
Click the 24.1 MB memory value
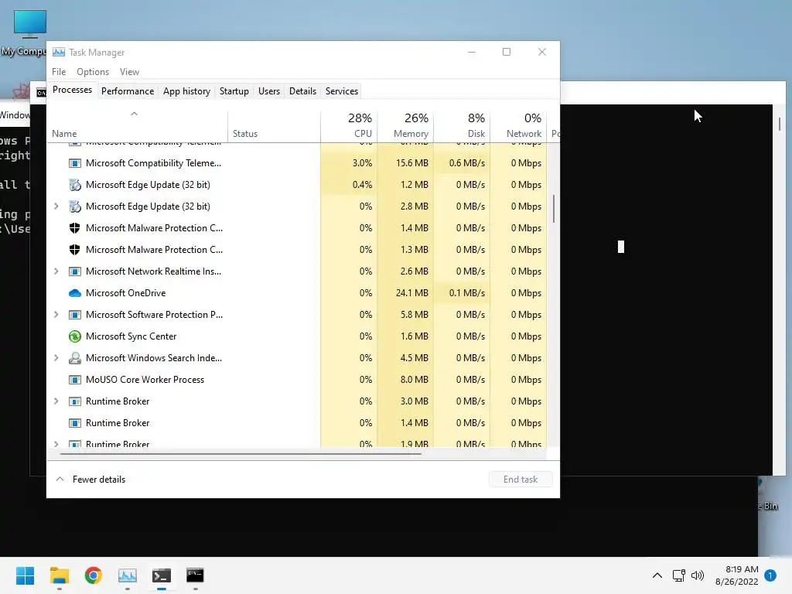(411, 293)
